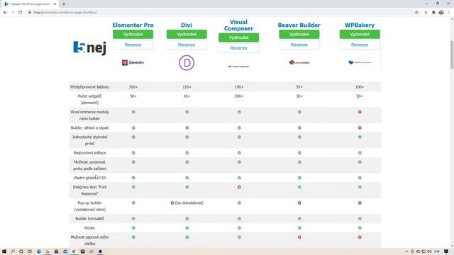Click '110+' templates value for Divi
454x255 pixels.
[187, 86]
